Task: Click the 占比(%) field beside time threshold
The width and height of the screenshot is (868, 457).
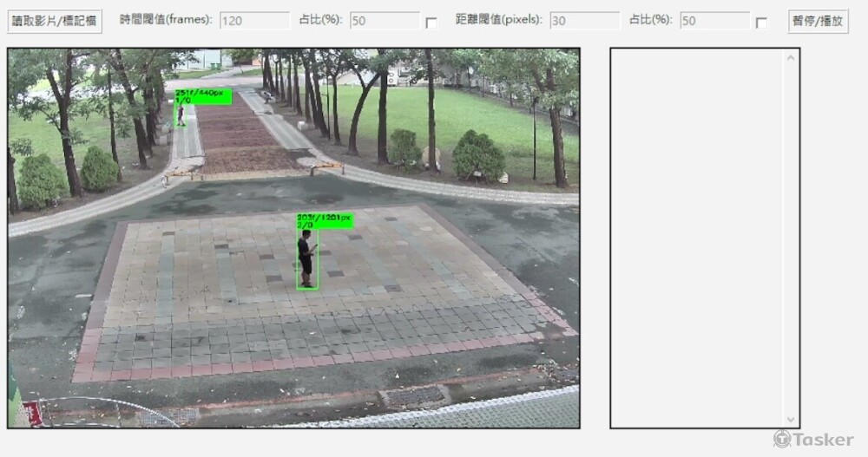Action: point(385,21)
